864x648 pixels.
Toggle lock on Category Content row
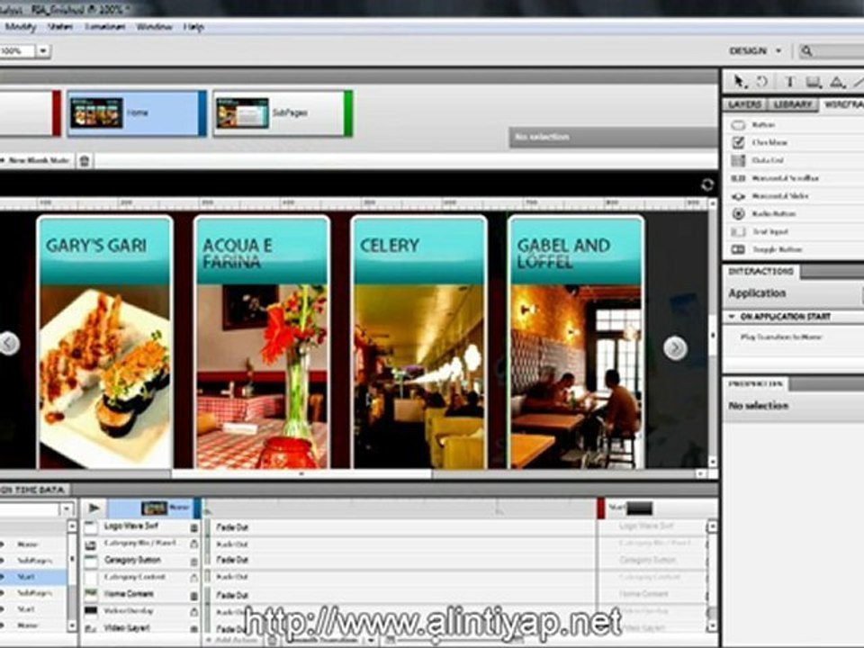[194, 578]
